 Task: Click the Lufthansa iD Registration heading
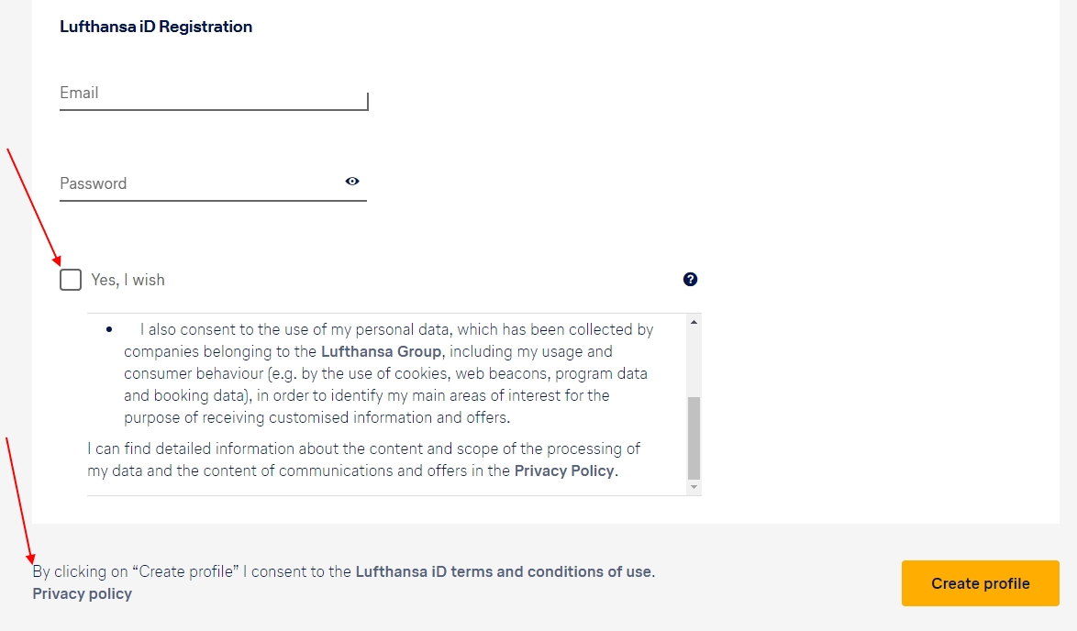(x=156, y=26)
